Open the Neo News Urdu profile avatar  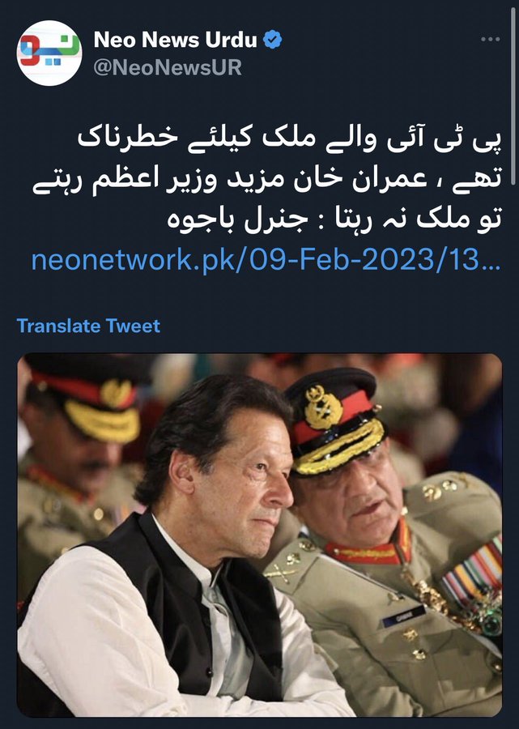(49, 53)
